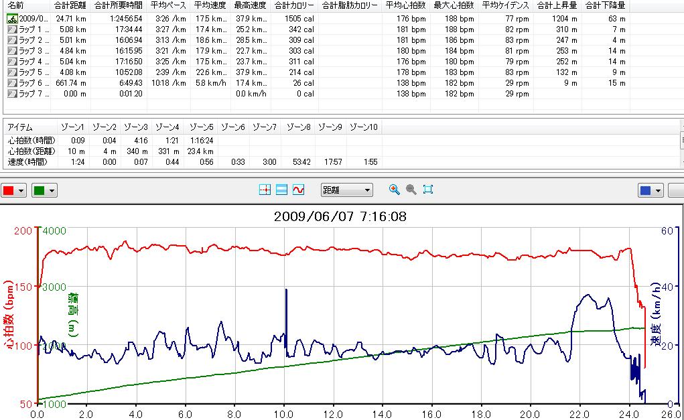Select the 心拍数(距離) row

[192, 151]
